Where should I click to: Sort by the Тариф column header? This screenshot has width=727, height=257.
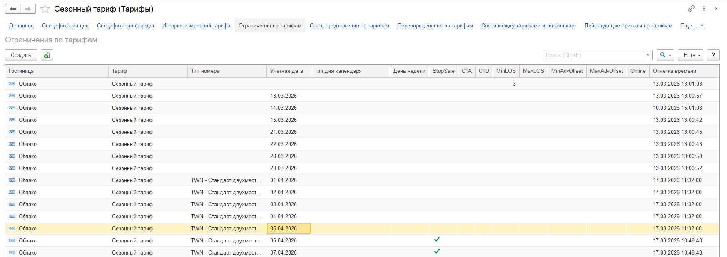(148, 71)
